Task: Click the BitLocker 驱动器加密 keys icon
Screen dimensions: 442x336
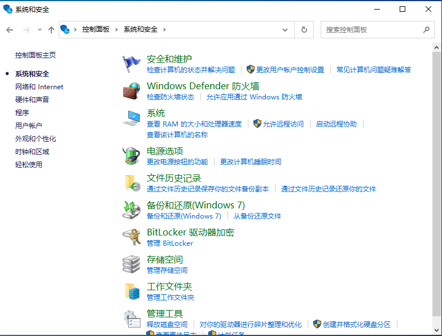Action: 132,237
